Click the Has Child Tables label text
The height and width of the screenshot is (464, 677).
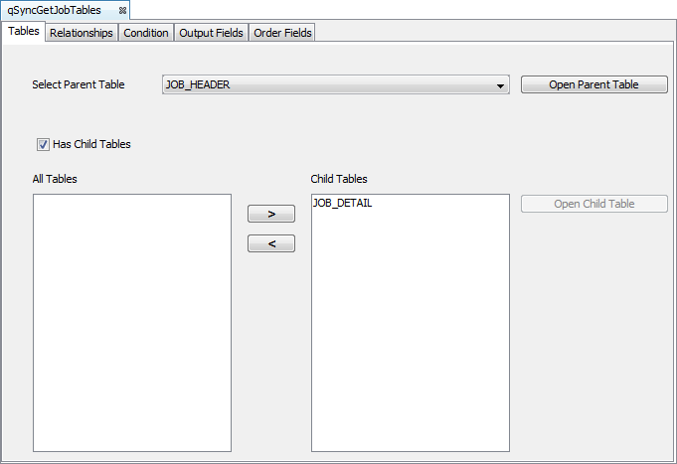(x=91, y=144)
